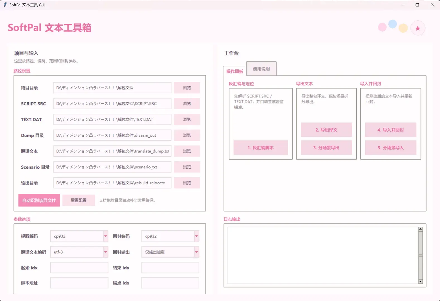Click the Scenario 目录 path field
Screen dimensions: 440x301
pyautogui.click(x=112, y=167)
